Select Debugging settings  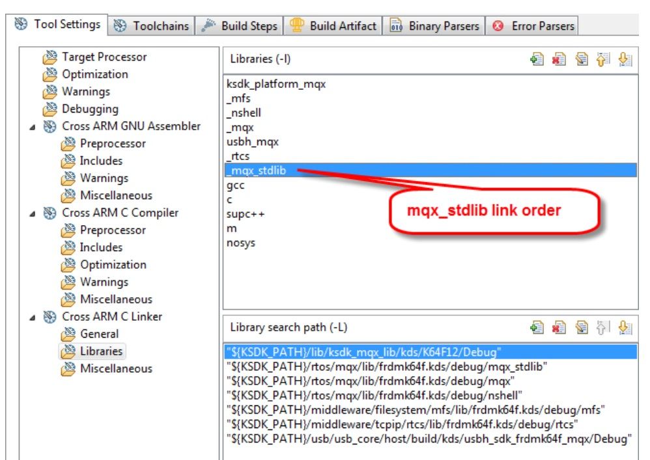pyautogui.click(x=80, y=109)
